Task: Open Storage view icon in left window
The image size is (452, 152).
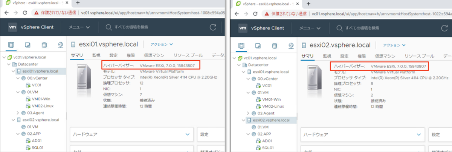Action: coord(44,45)
